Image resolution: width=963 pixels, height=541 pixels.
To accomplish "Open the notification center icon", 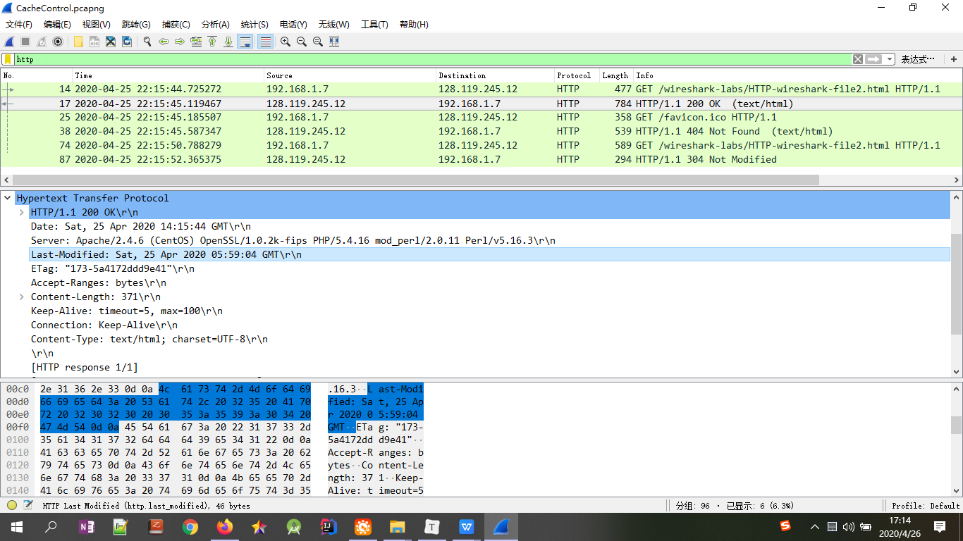I will coord(939,527).
